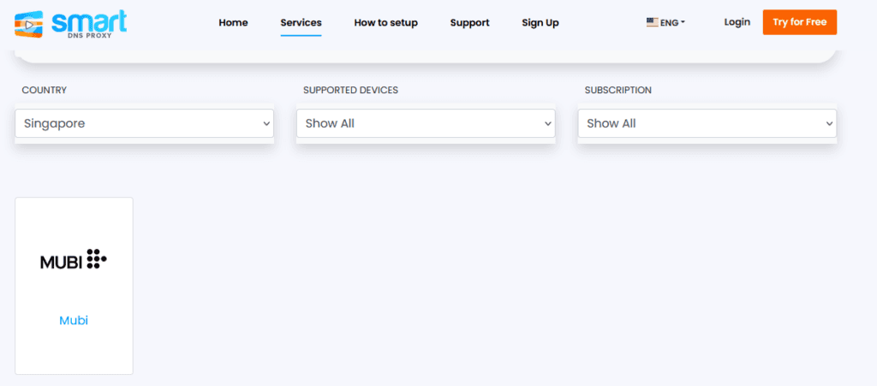877x386 pixels.
Task: Click the MUBI logo image
Action: (x=74, y=259)
